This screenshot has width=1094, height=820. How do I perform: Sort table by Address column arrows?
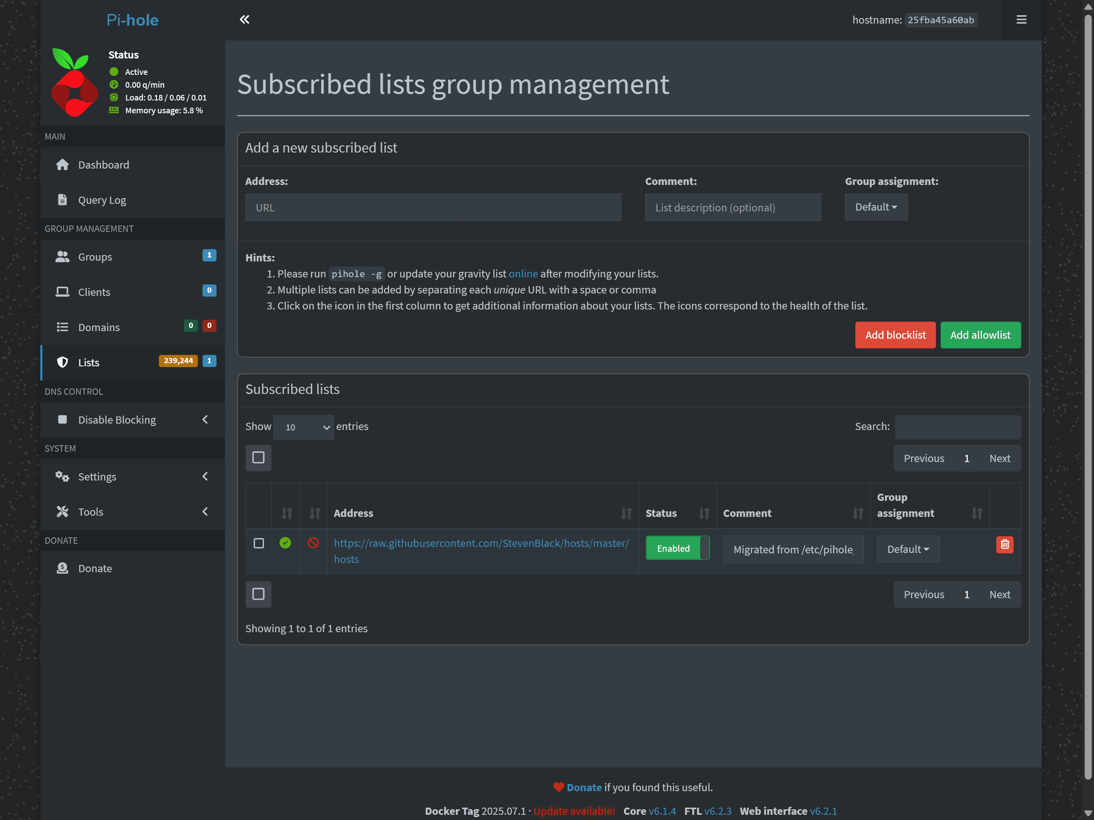click(626, 513)
